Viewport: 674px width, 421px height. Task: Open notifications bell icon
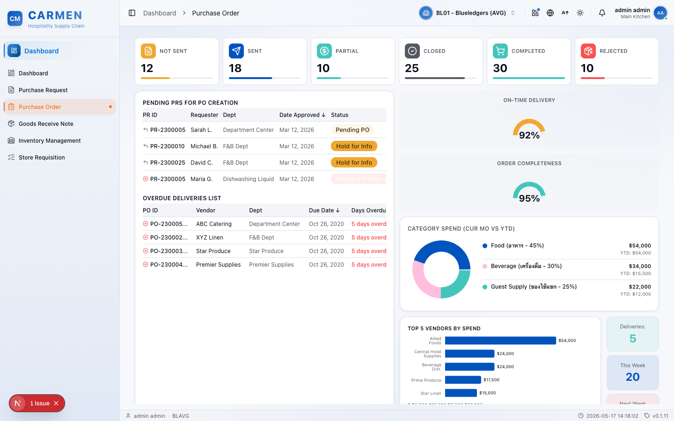602,13
